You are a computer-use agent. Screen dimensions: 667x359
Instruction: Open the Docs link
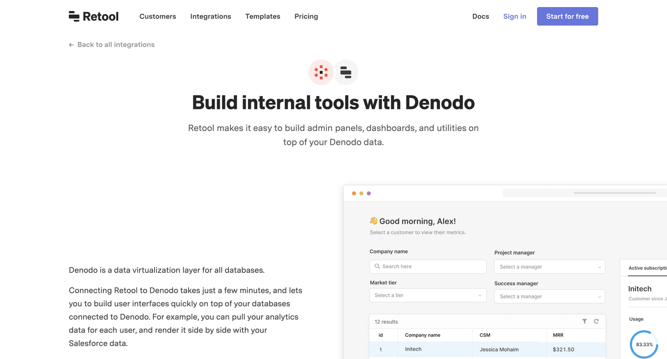(480, 16)
